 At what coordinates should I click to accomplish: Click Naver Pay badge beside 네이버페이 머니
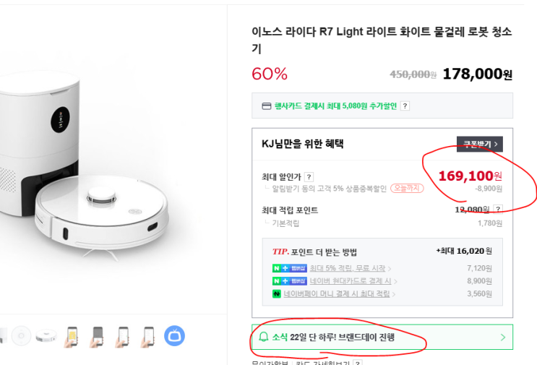tap(277, 294)
